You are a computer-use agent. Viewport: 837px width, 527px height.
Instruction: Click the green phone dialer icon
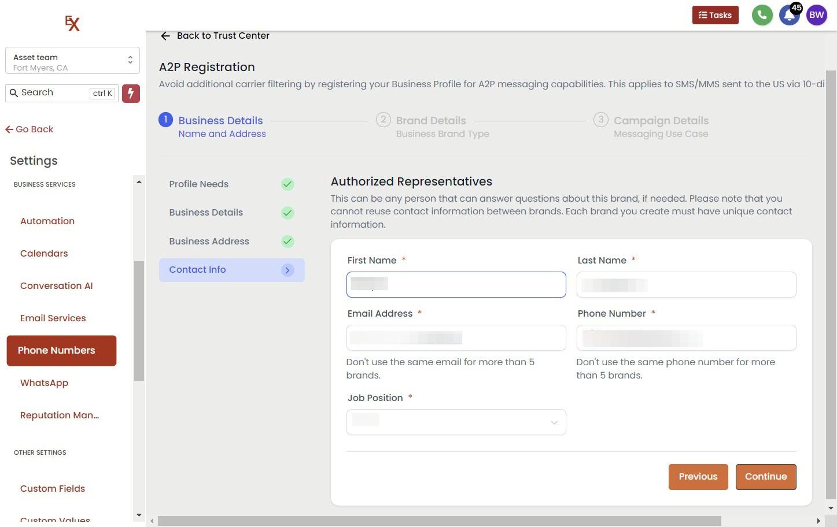point(762,15)
